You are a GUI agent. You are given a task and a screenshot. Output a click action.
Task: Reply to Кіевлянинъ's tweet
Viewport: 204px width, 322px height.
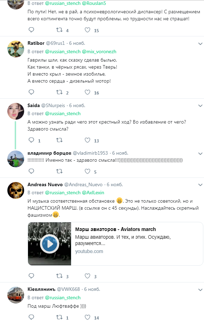click(x=31, y=317)
